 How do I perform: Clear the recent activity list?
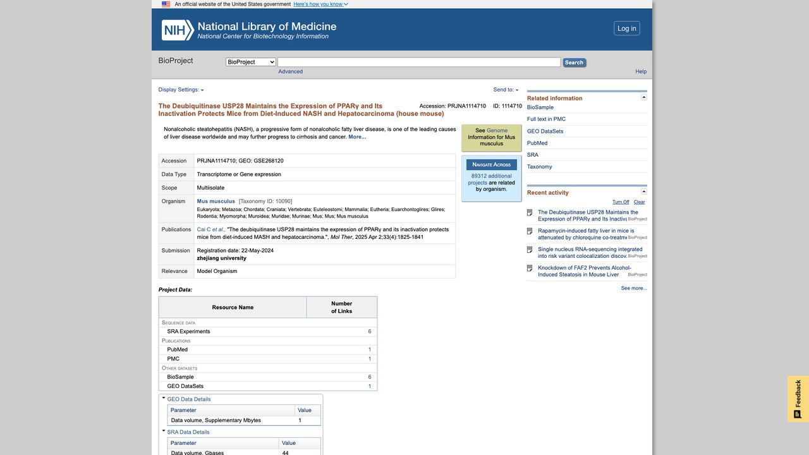(x=640, y=202)
